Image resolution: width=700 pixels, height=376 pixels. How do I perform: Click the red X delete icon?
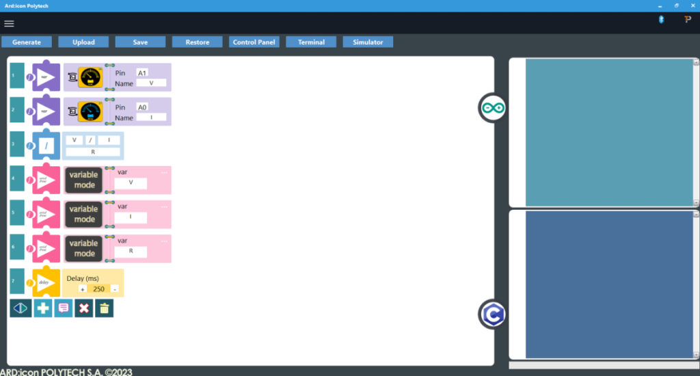pos(84,308)
